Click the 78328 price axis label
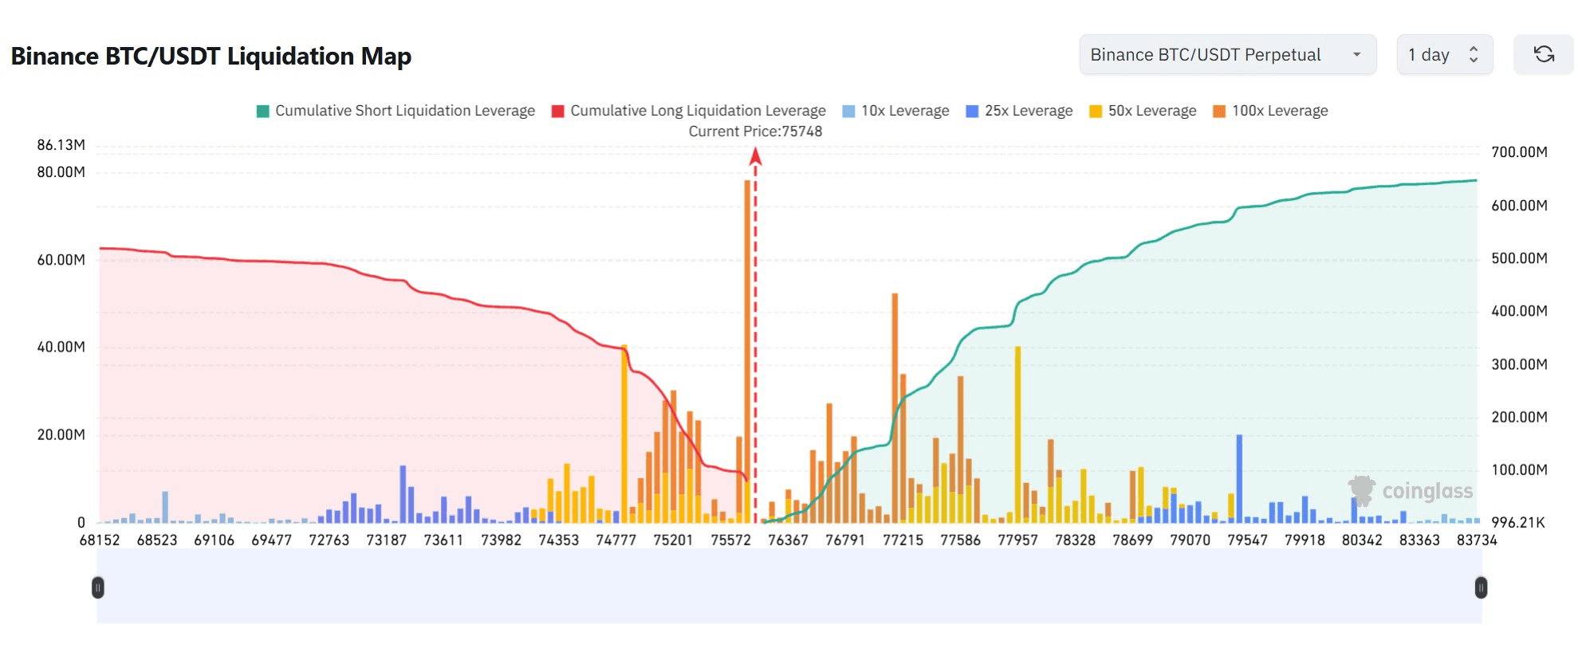The width and height of the screenshot is (1578, 668). click(x=1075, y=540)
